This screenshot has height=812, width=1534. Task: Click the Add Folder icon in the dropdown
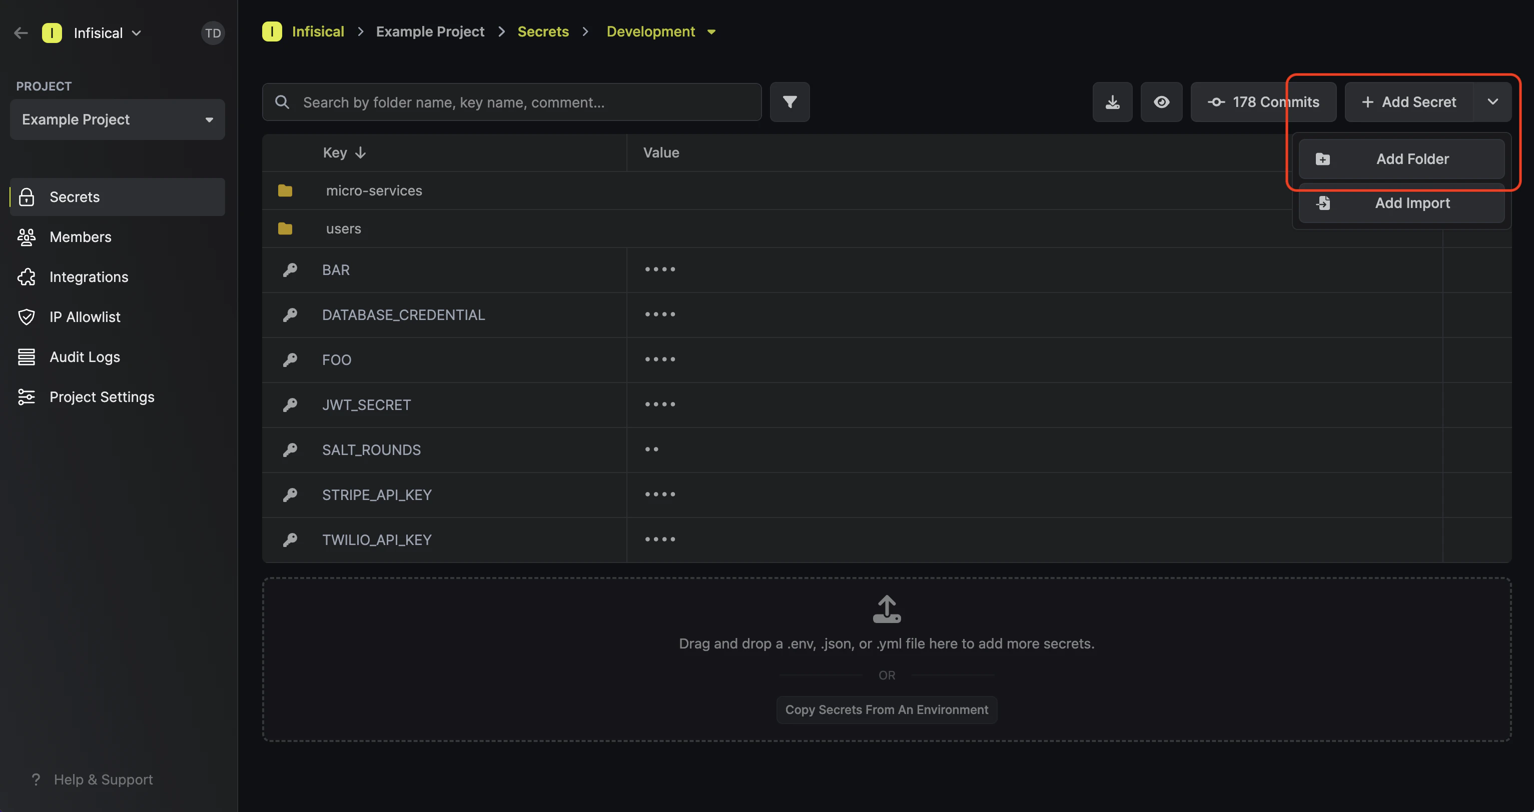pos(1322,159)
